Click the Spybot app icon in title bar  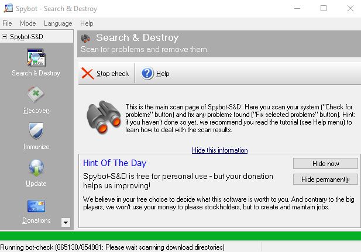8,9
